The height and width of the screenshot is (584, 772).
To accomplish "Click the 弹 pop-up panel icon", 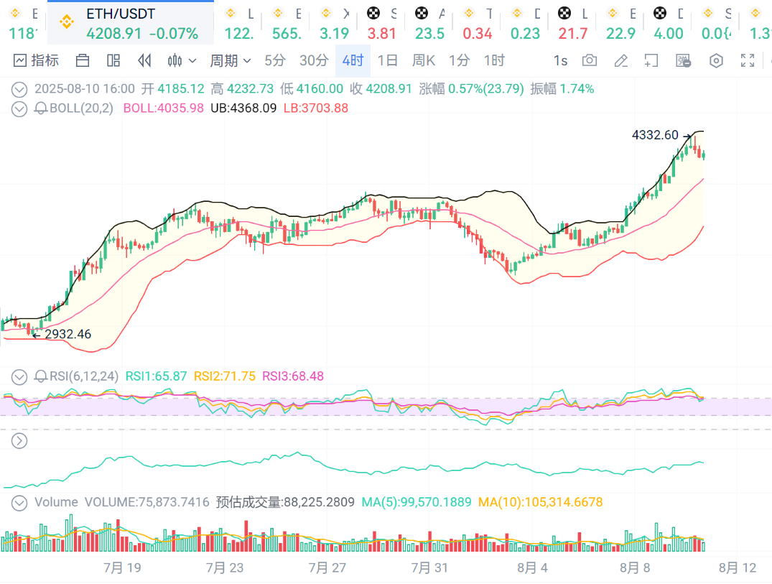I will (x=684, y=60).
